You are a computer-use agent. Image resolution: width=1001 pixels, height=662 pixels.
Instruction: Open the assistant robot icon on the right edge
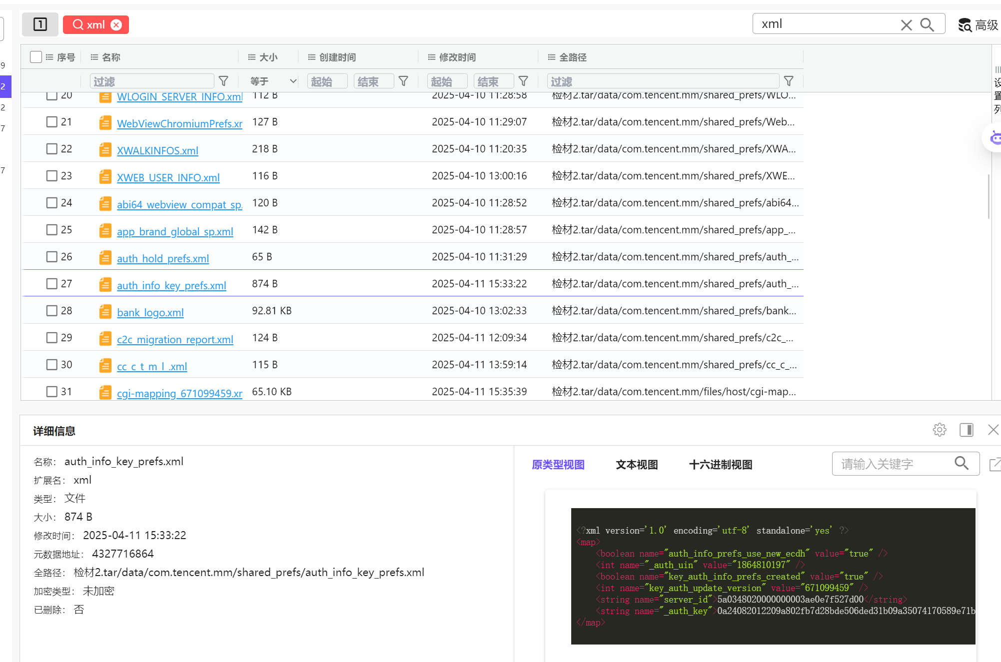pos(995,138)
